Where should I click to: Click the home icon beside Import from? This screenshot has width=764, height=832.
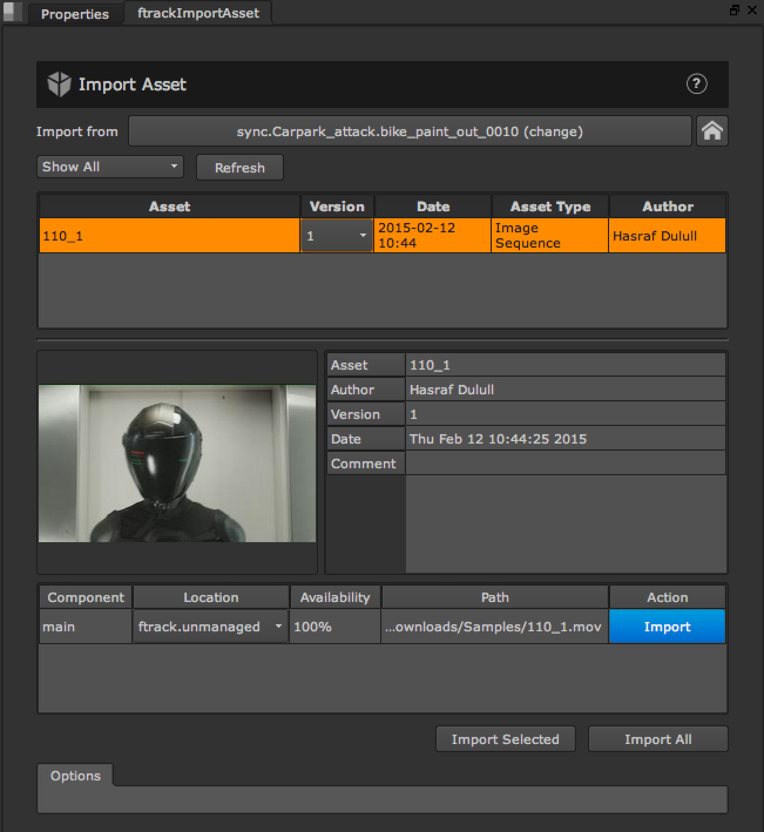712,131
